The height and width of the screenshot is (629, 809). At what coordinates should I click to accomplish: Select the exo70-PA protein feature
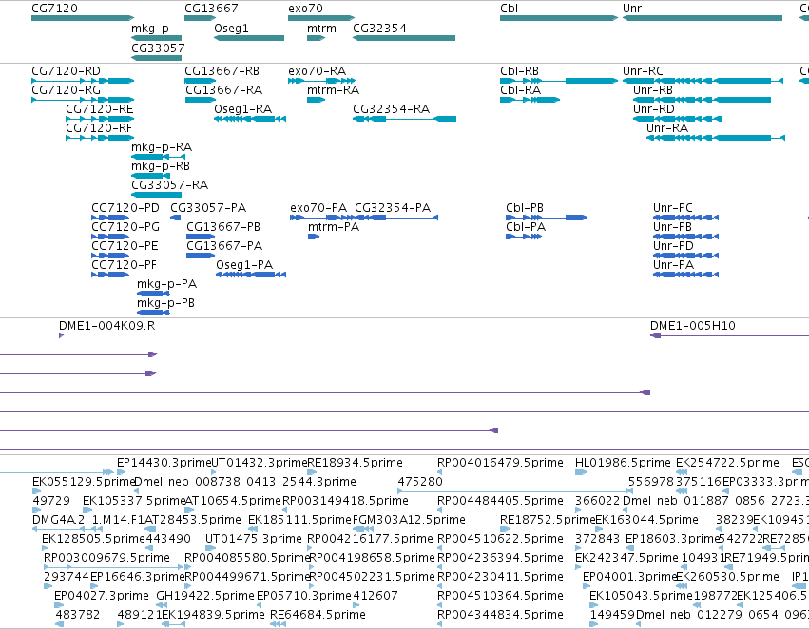[321, 218]
